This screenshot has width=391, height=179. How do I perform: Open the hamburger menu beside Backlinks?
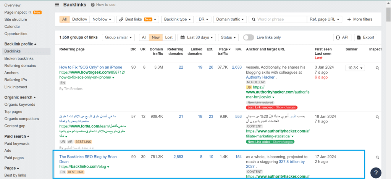[x=57, y=5]
